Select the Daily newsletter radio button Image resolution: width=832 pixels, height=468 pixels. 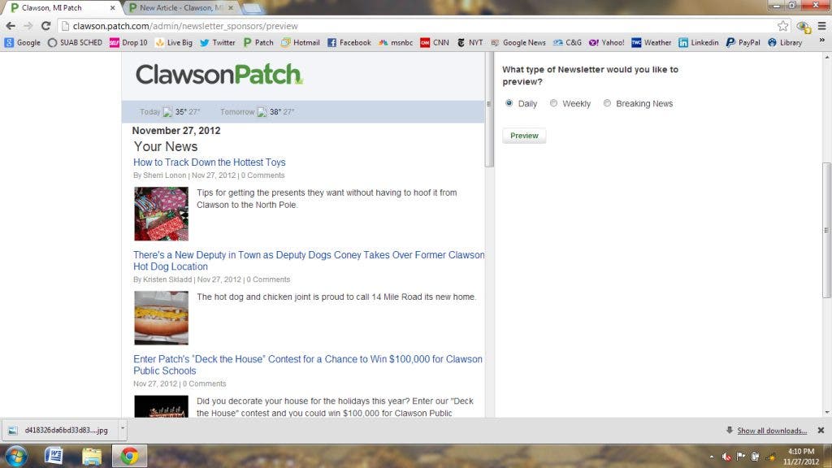click(509, 103)
